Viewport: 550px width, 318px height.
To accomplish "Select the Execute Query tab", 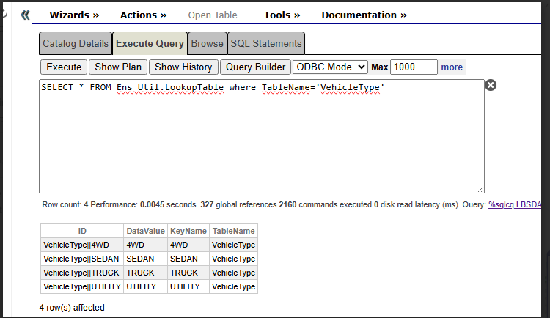I will 150,43.
